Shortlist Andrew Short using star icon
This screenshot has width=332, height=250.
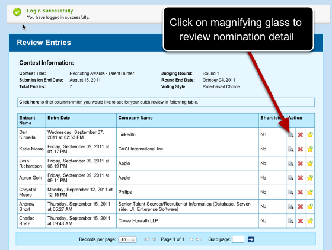[x=310, y=206]
